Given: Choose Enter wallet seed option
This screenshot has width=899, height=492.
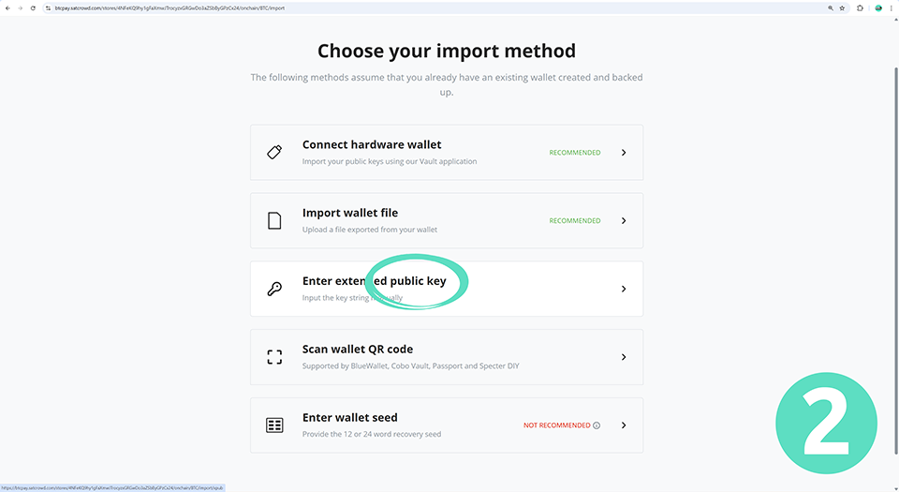Looking at the screenshot, I should (349, 418).
